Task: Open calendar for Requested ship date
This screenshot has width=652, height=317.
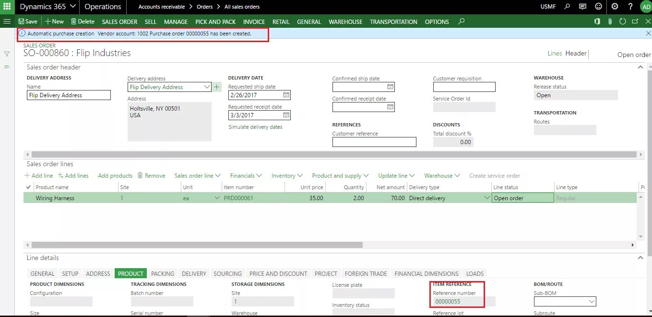Action: coord(286,95)
